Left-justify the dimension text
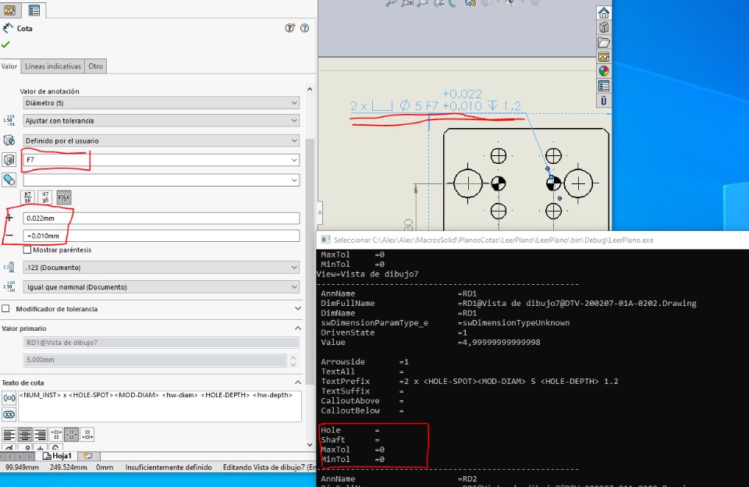The image size is (749, 487). click(x=9, y=434)
